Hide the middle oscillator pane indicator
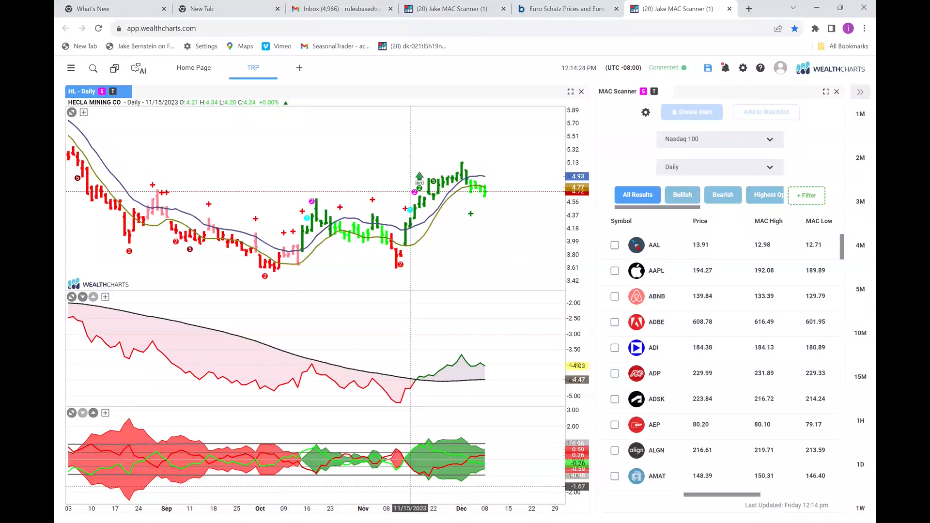 pyautogui.click(x=72, y=297)
